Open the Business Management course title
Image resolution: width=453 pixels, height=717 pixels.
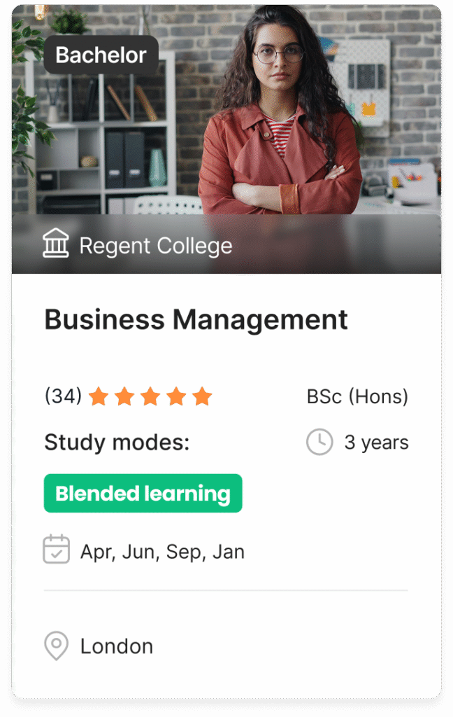tap(196, 320)
